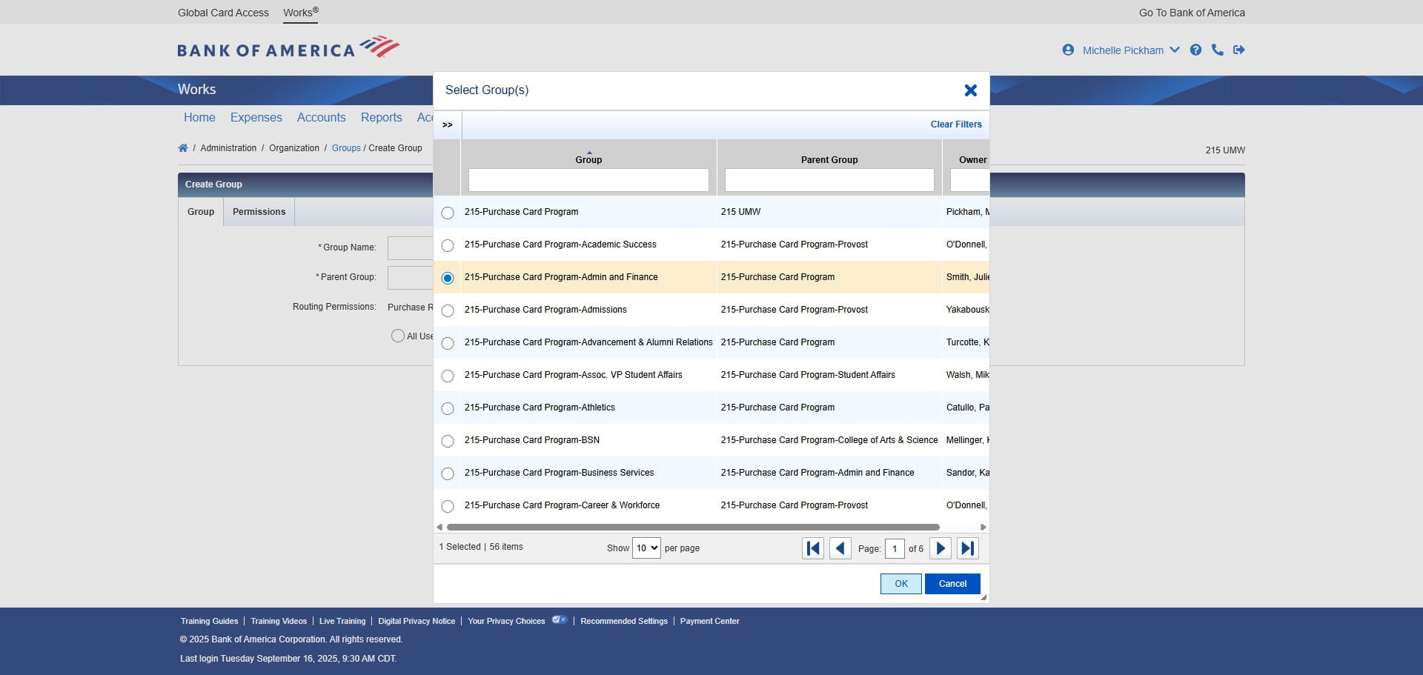Close the Select Group(s) dialog with the X
Screen dimensions: 1423x675
[971, 90]
